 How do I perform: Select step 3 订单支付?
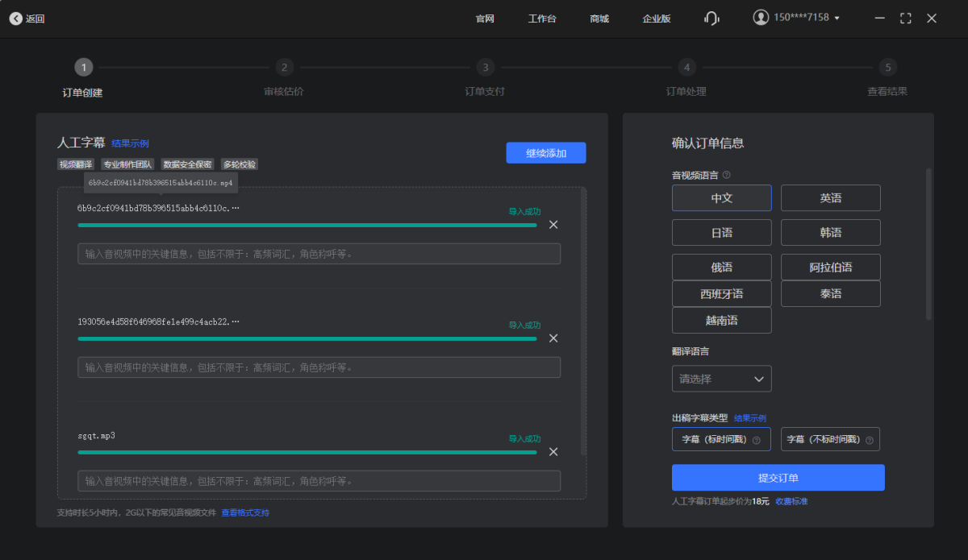485,78
